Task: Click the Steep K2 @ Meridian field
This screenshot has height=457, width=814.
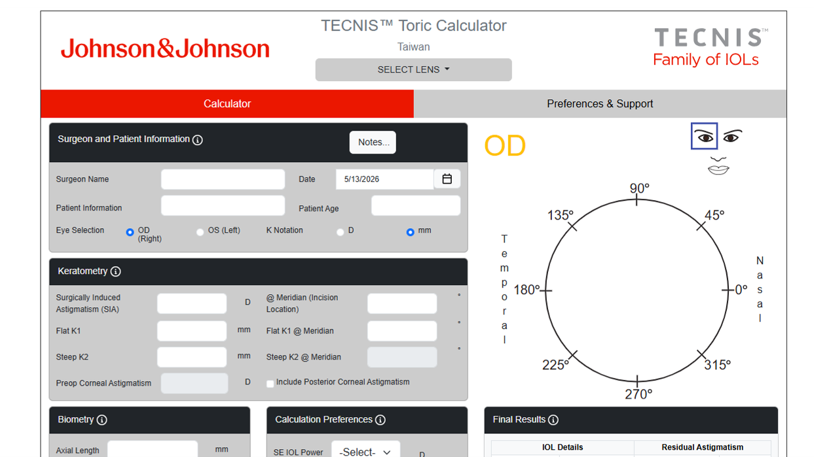Action: (x=402, y=357)
